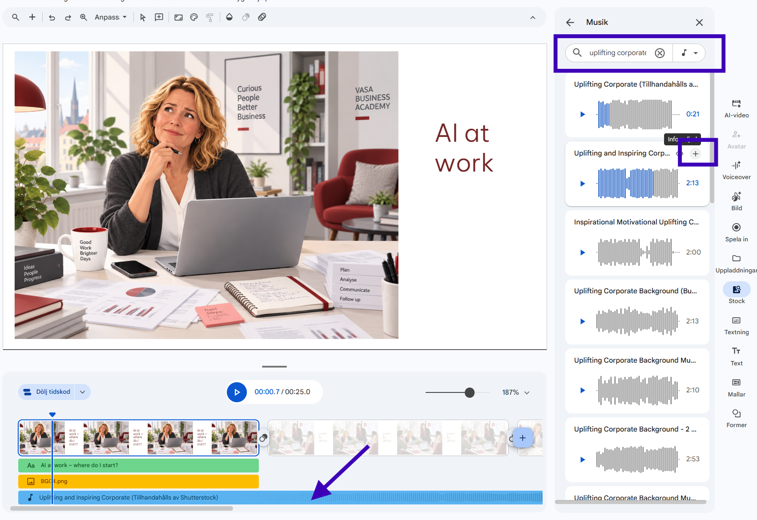757x520 pixels.
Task: Open AI-video in the right sidebar
Action: (x=737, y=109)
